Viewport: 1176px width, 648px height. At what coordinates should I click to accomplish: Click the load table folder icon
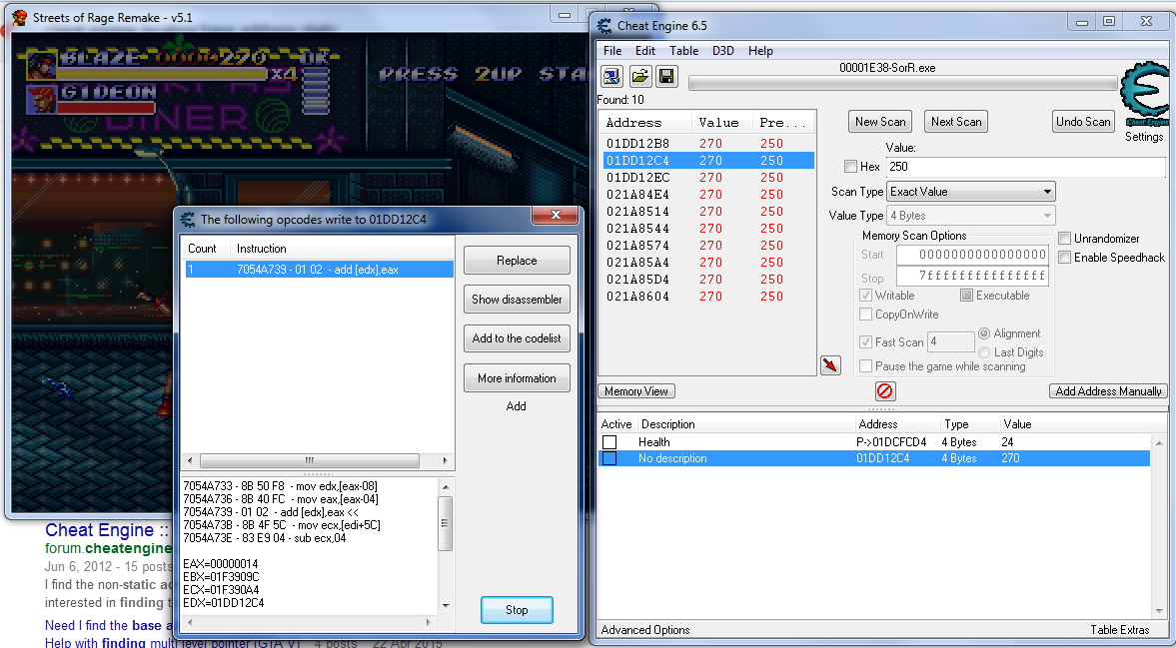pos(639,77)
